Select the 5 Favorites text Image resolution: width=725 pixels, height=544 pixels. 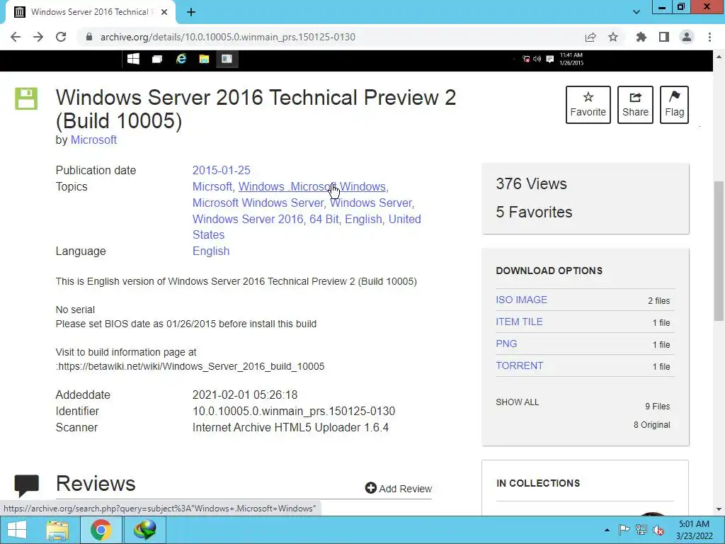(534, 212)
